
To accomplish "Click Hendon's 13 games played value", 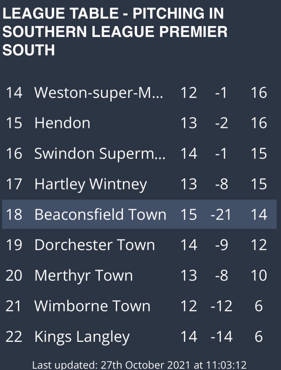I will tap(188, 123).
